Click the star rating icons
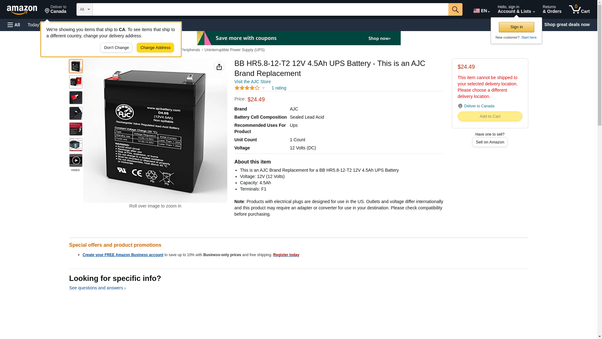The height and width of the screenshot is (339, 602). pos(247,88)
